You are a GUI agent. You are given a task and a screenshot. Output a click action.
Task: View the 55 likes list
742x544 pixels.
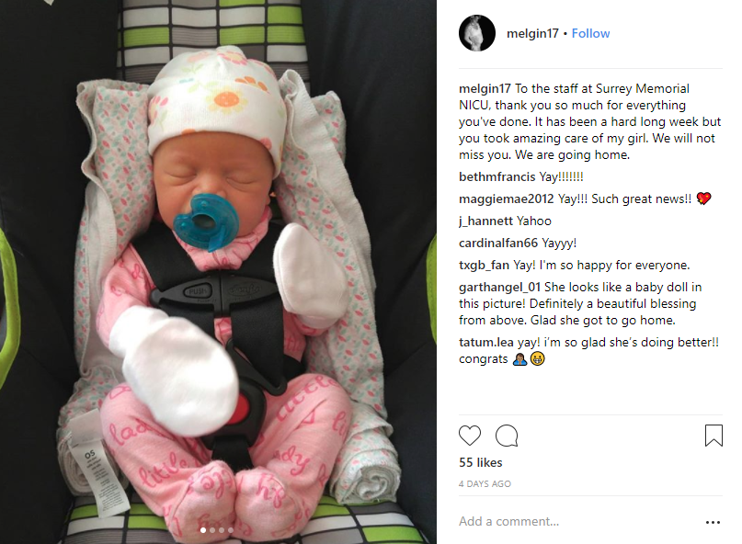coord(480,462)
